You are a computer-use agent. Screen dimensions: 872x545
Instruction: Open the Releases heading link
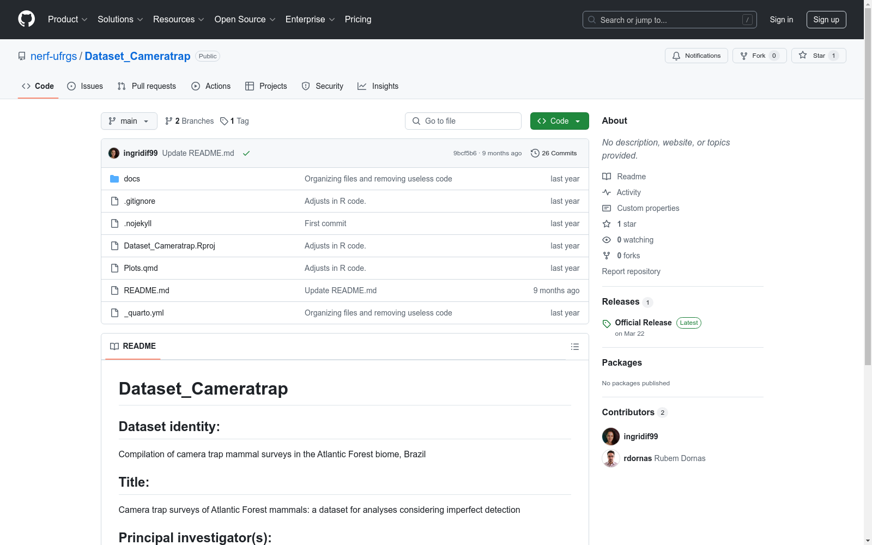click(x=621, y=302)
